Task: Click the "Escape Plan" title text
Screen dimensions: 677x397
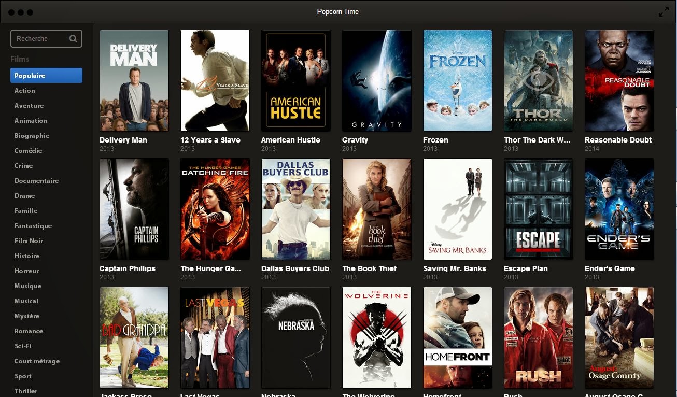Action: (x=526, y=268)
